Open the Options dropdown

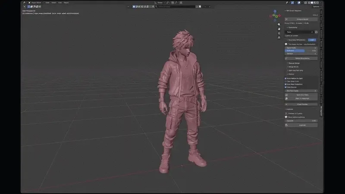[x=317, y=6]
